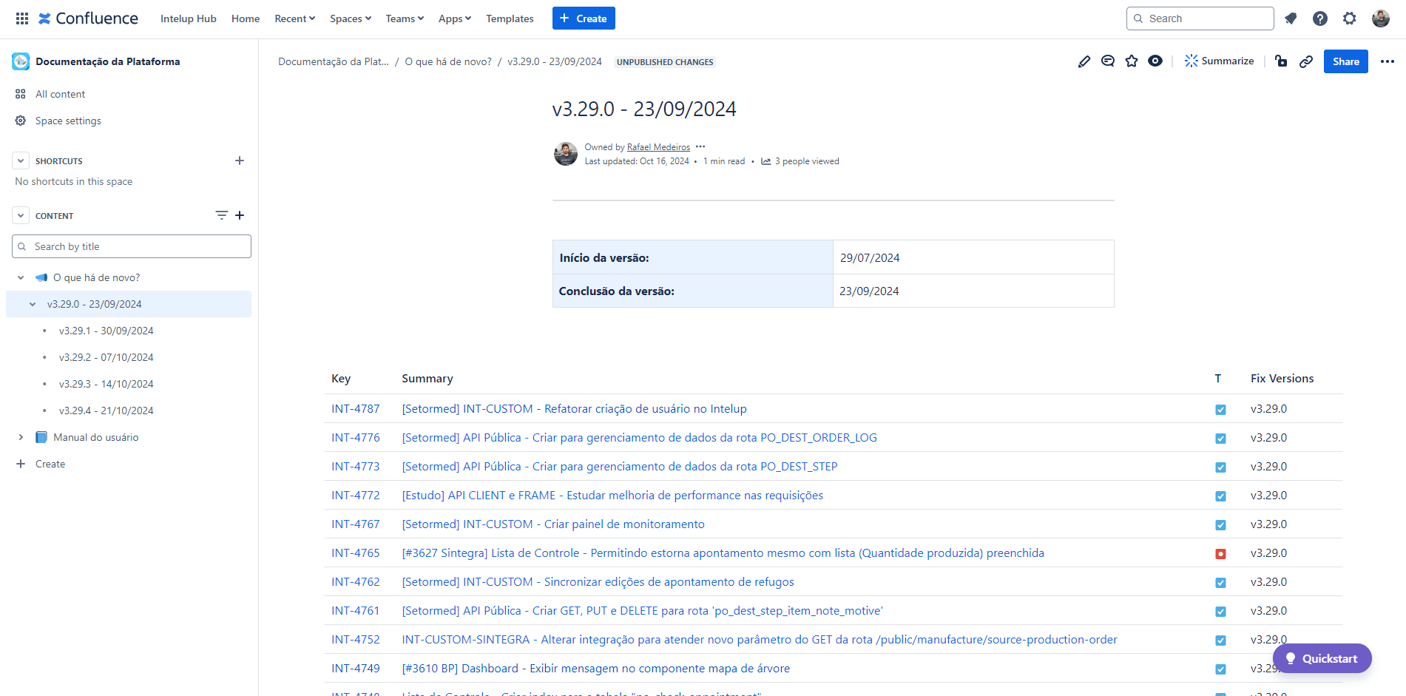Open the app switcher grid

coord(21,18)
